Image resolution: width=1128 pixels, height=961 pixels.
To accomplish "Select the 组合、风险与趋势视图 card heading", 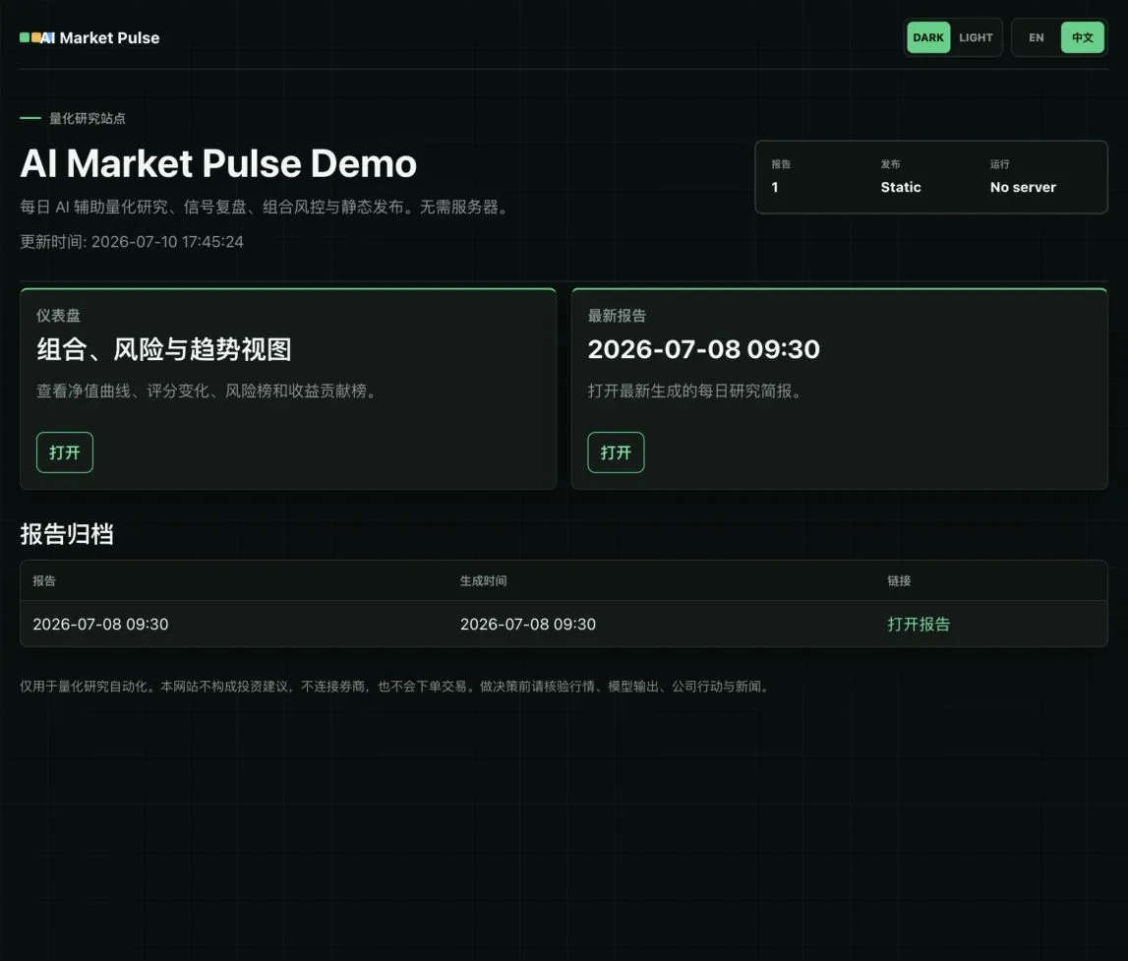I will click(x=164, y=349).
